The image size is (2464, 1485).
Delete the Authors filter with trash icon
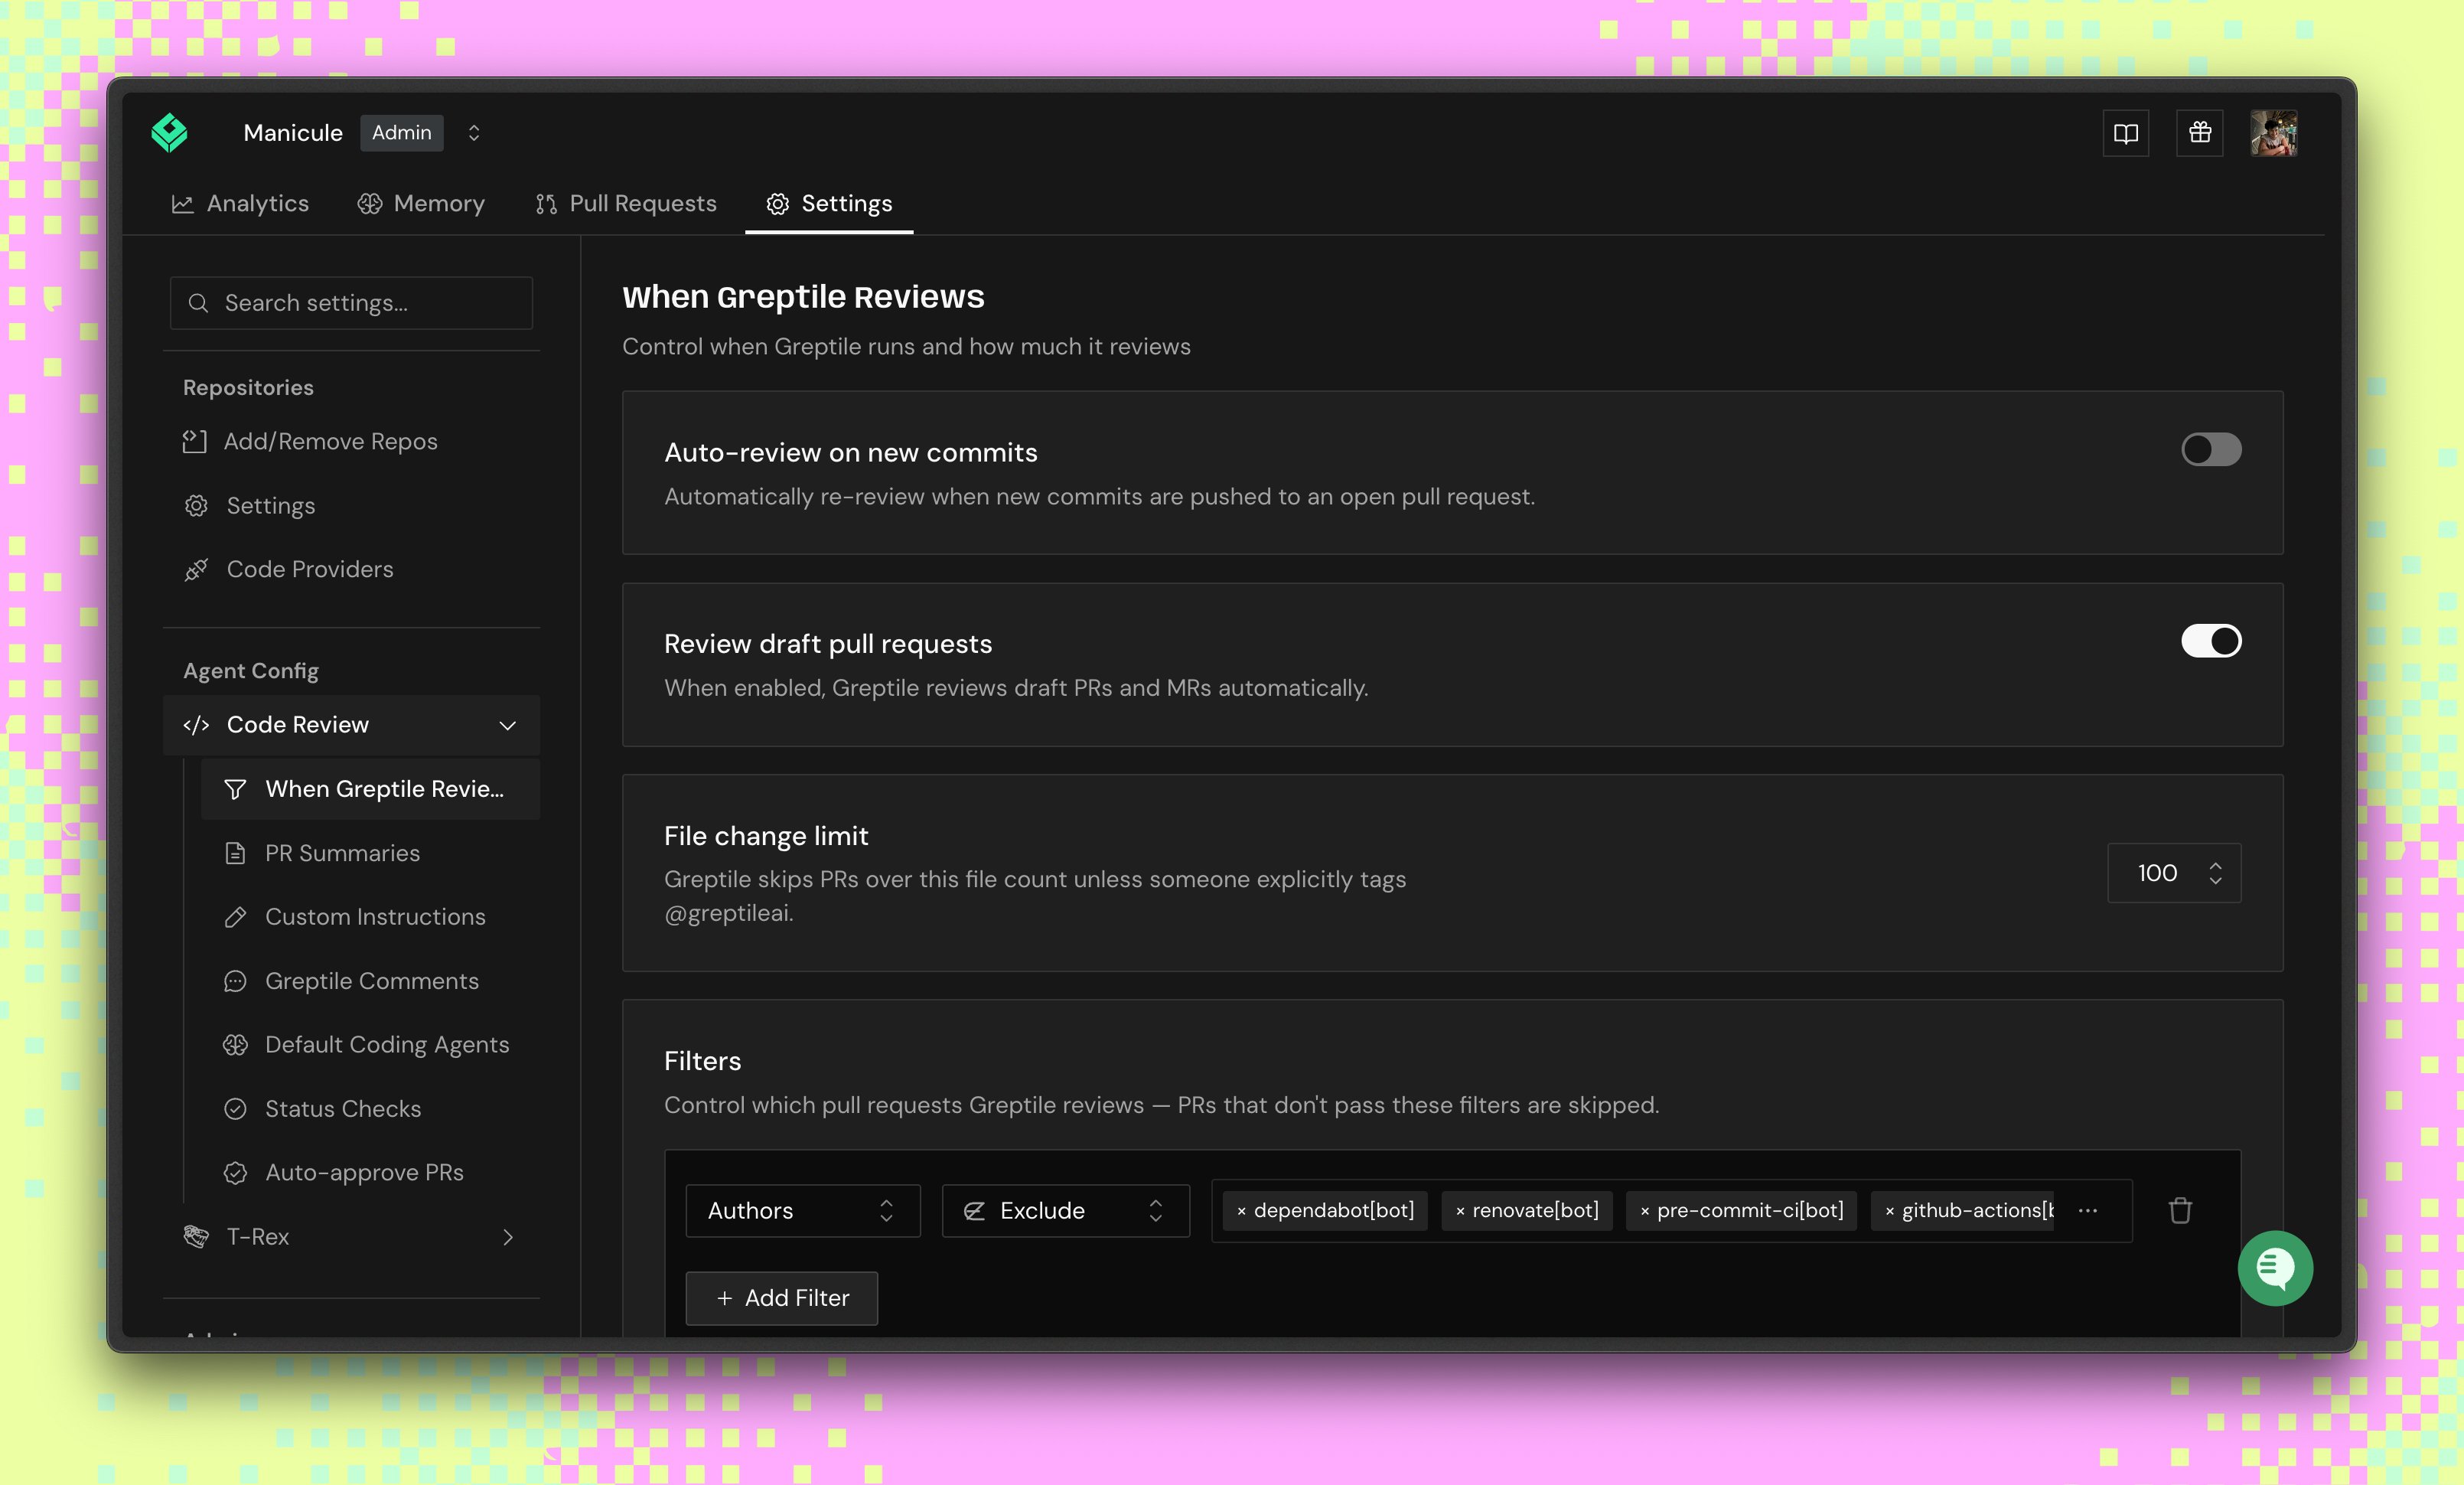pos(2180,1211)
